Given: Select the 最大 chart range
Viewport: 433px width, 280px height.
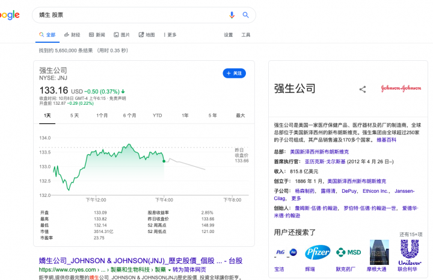Looking at the screenshot, I should pos(240,115).
